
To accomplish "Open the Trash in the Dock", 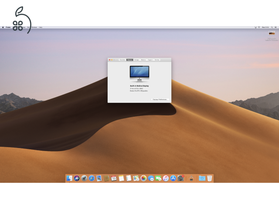I will click(209, 178).
